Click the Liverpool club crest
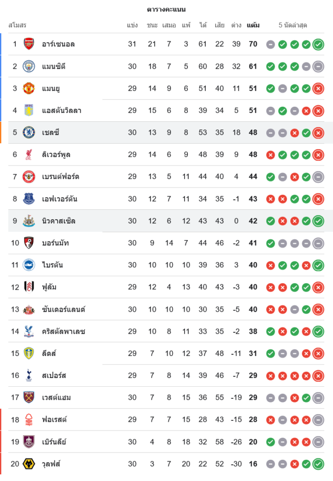 pyautogui.click(x=29, y=154)
